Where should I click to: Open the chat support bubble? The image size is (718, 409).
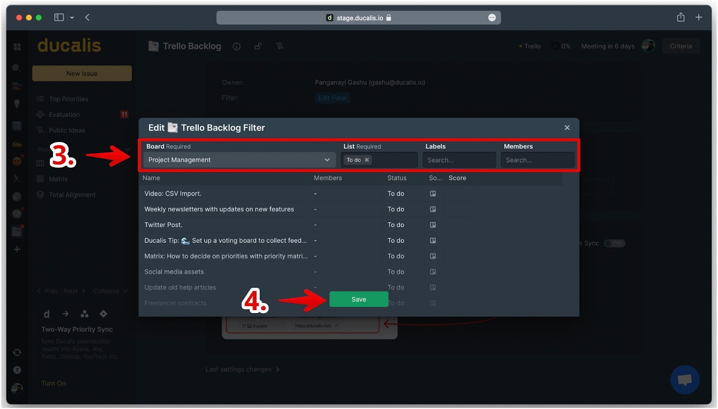[x=685, y=380]
